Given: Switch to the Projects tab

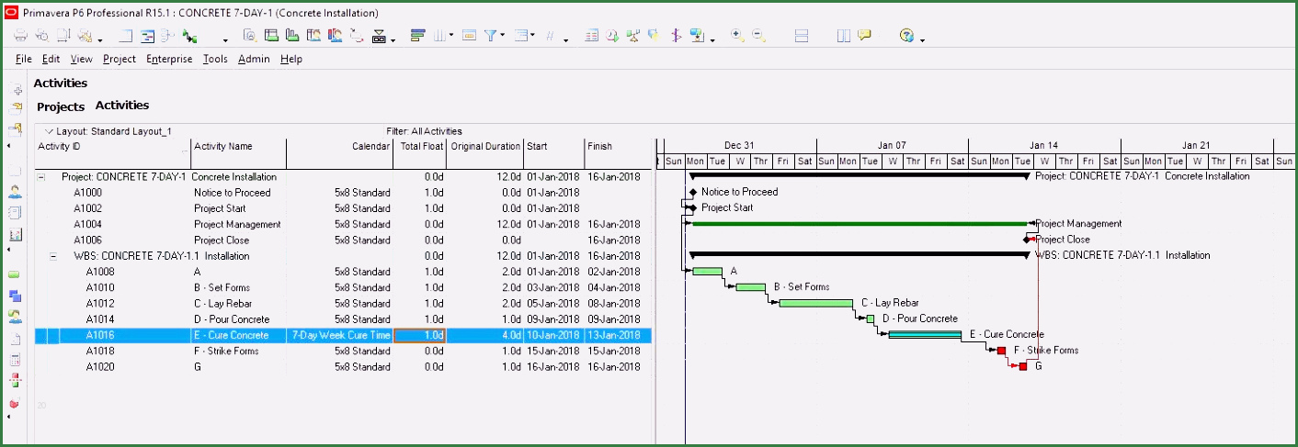Looking at the screenshot, I should click(61, 106).
